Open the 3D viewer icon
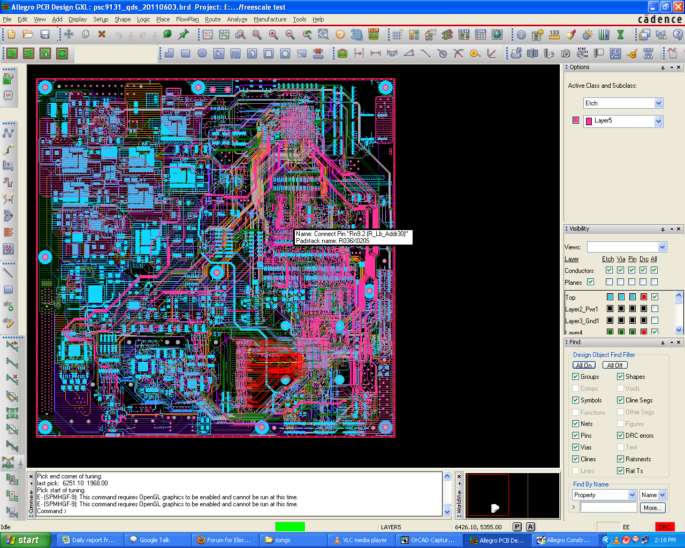The height and width of the screenshot is (548, 685). [356, 35]
